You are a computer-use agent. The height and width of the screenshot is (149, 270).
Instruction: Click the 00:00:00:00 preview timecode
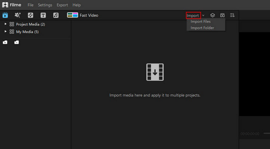250,134
